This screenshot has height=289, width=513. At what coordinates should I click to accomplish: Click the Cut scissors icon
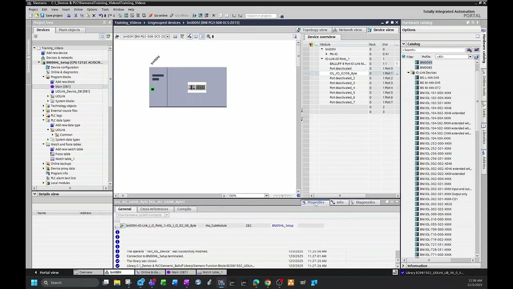pyautogui.click(x=75, y=16)
